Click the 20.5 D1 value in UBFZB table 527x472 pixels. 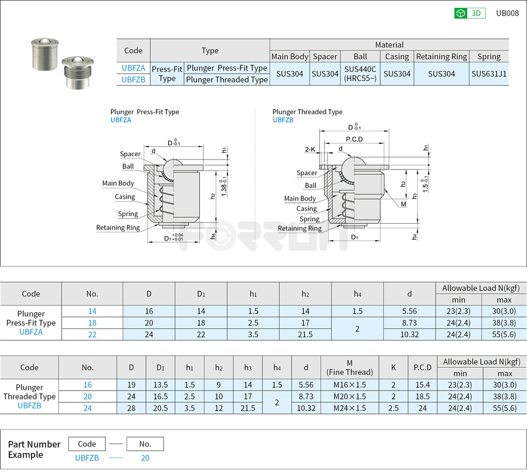tap(160, 408)
